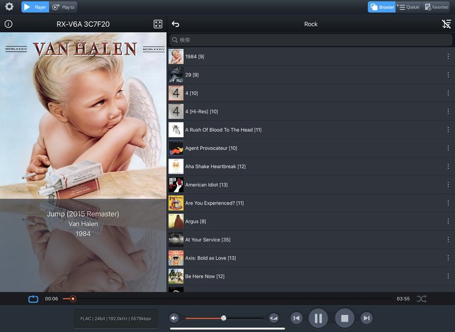Open the list view options icon

(447, 24)
